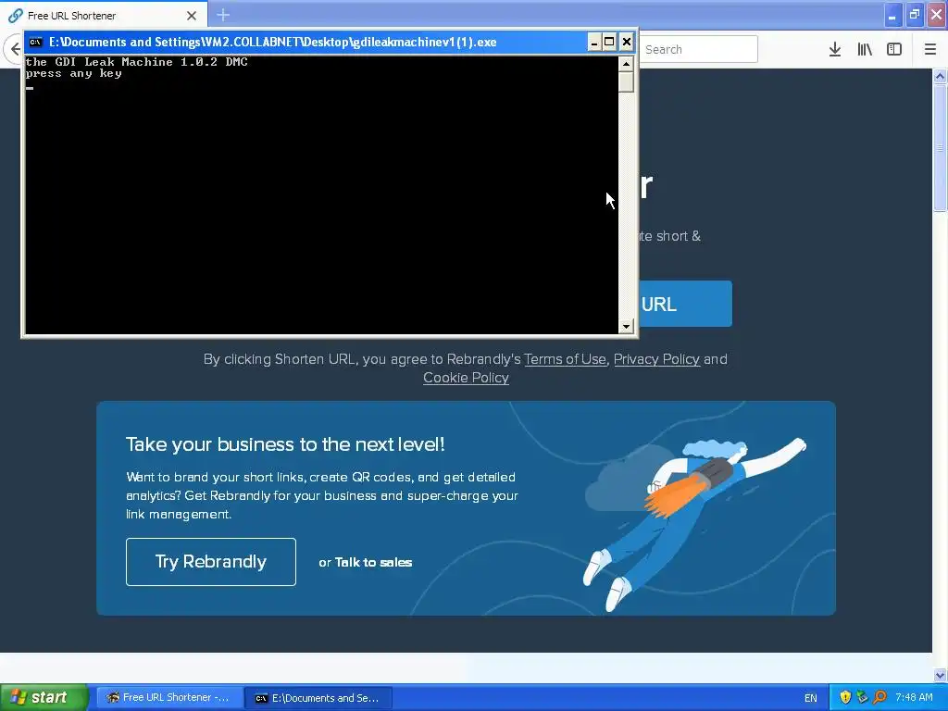This screenshot has height=711, width=948.
Task: Click the GDI Leak Machine console line
Action: pyautogui.click(x=136, y=62)
